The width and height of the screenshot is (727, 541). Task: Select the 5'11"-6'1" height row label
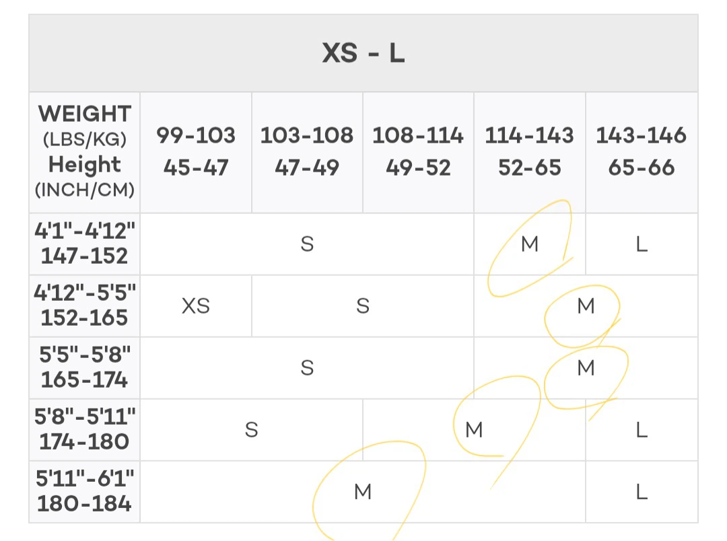pyautogui.click(x=84, y=491)
